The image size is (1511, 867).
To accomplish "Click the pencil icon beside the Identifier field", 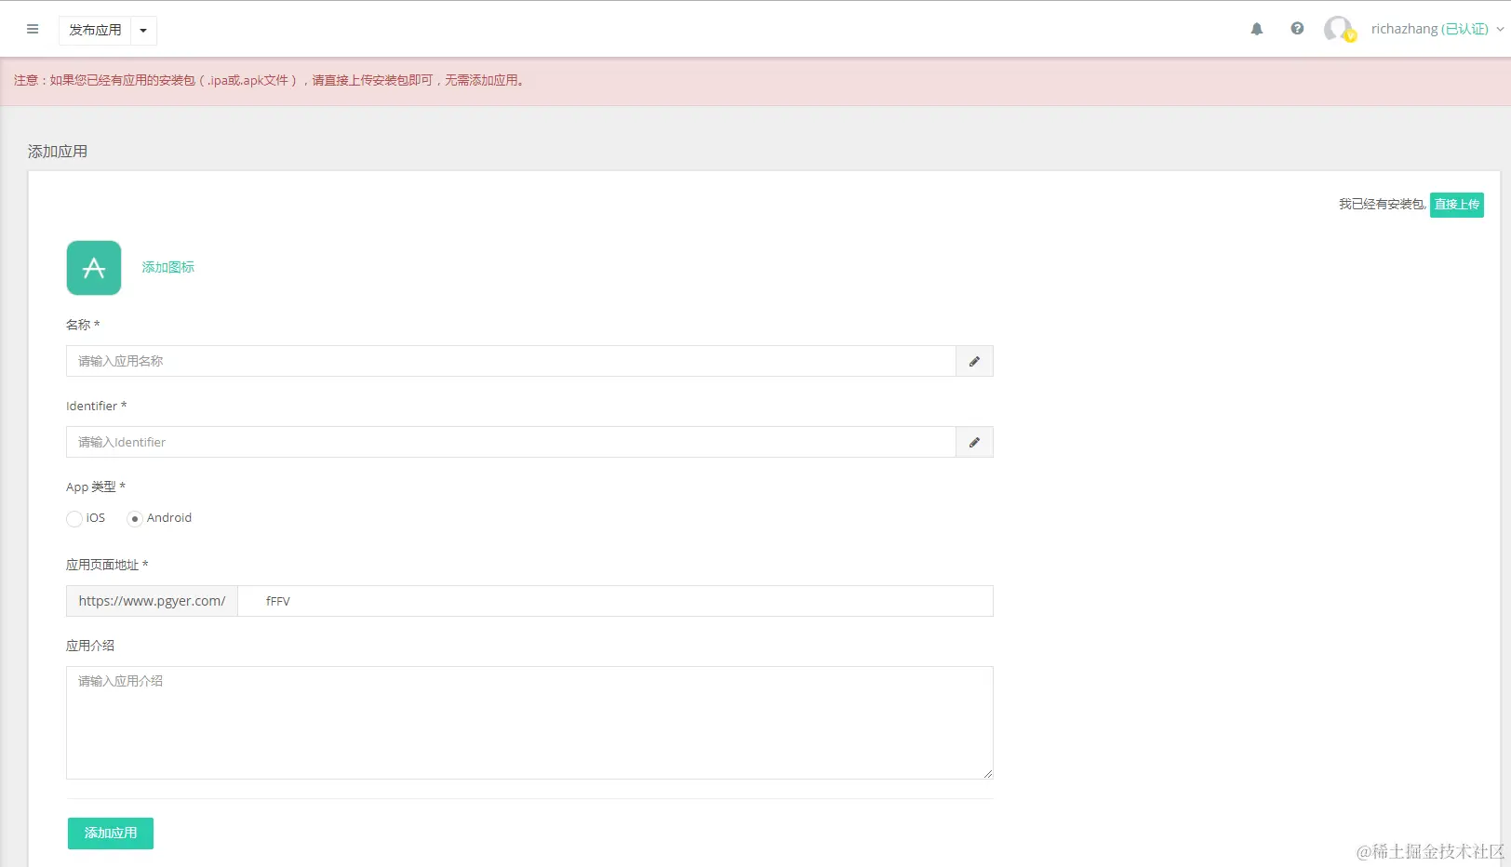I will (974, 443).
